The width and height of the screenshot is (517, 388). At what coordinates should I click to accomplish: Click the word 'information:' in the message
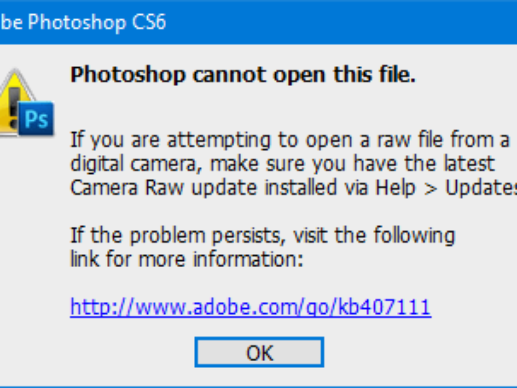248,260
